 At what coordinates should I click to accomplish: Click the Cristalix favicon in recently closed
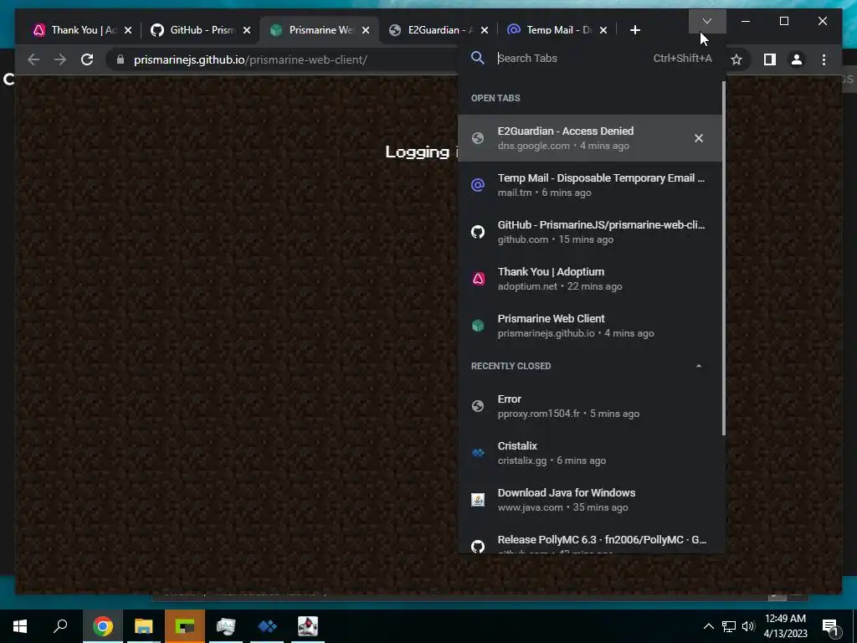(x=478, y=453)
